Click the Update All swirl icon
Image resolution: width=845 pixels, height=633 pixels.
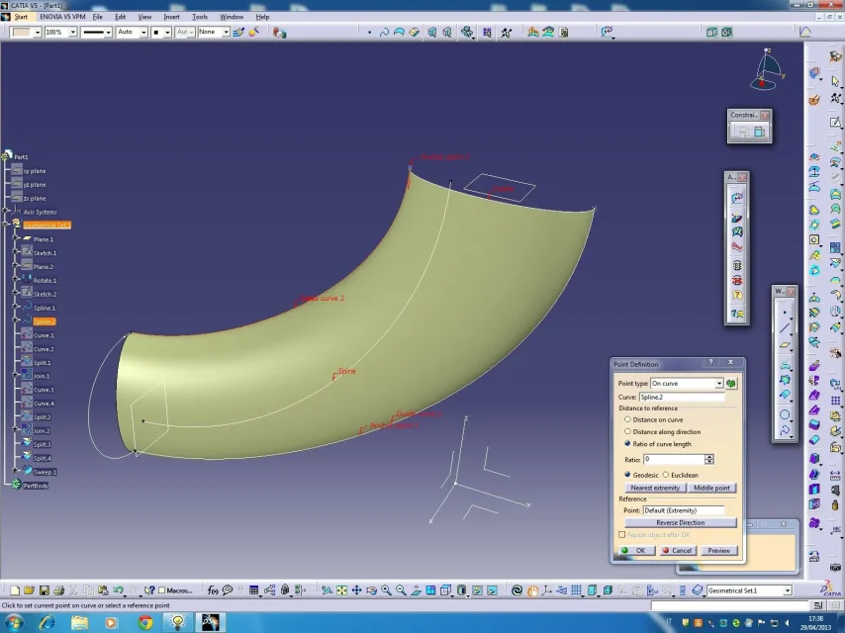click(516, 590)
